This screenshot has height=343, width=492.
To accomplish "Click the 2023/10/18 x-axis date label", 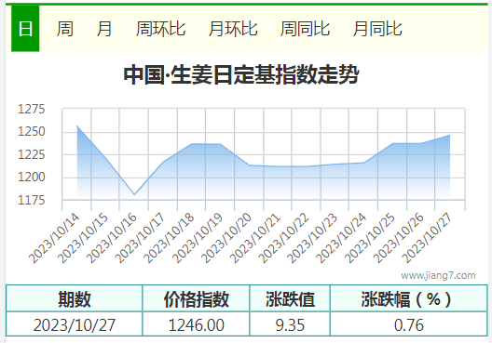I will point(169,239).
